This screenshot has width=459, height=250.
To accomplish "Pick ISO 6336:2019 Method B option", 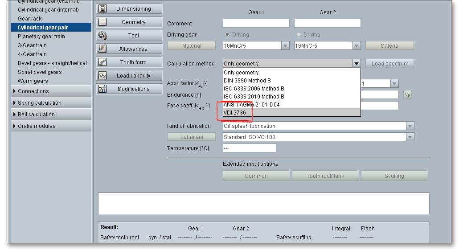I will (x=254, y=97).
